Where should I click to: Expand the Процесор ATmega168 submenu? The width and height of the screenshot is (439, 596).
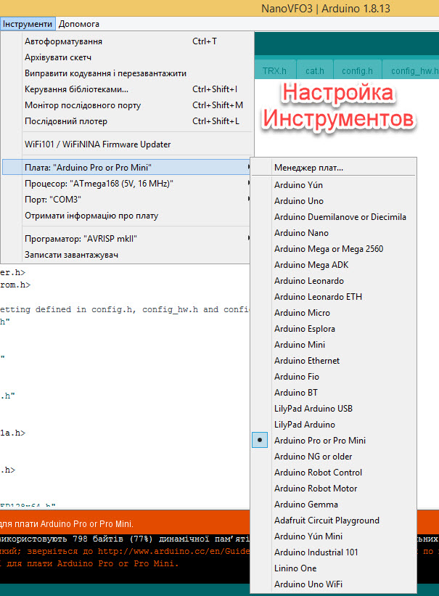(249, 184)
